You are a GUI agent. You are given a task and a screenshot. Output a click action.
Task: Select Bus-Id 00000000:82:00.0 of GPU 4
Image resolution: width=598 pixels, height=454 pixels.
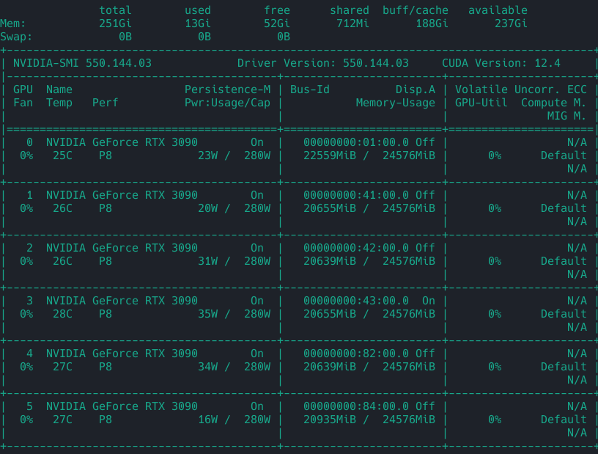pos(356,354)
